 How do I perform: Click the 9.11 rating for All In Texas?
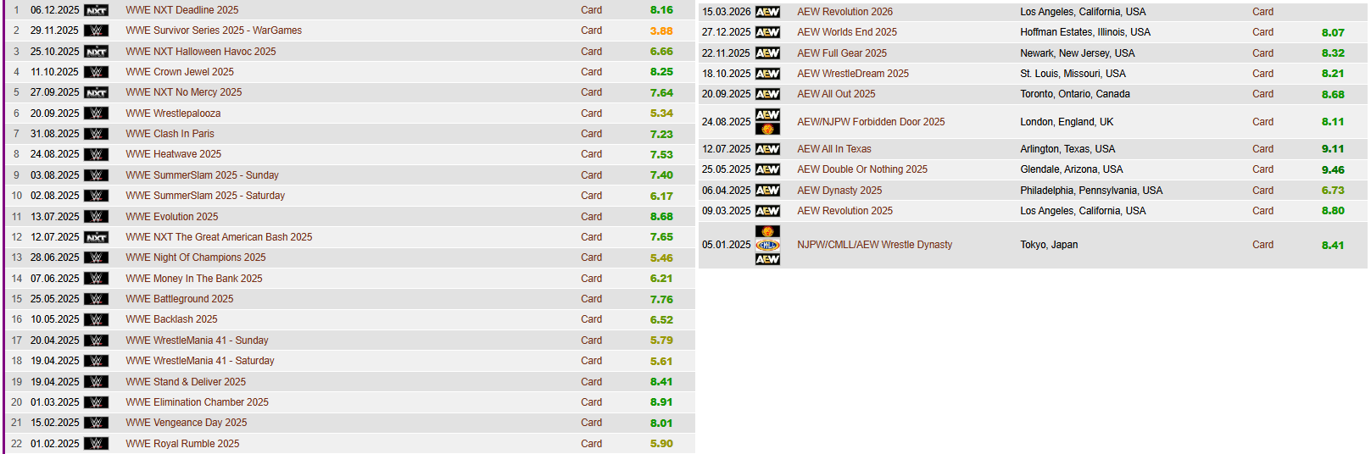click(1333, 149)
